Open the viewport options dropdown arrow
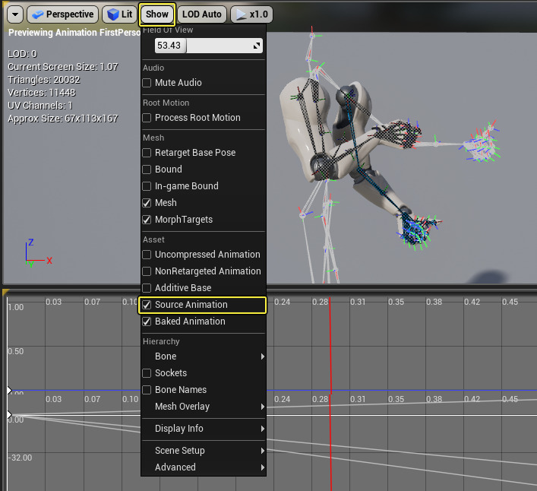Image resolution: width=537 pixels, height=491 pixels. pos(14,14)
